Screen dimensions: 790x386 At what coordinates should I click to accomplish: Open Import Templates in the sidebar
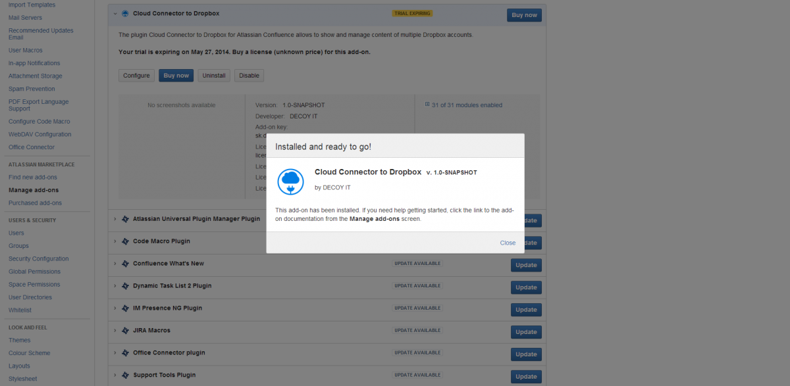(x=32, y=5)
